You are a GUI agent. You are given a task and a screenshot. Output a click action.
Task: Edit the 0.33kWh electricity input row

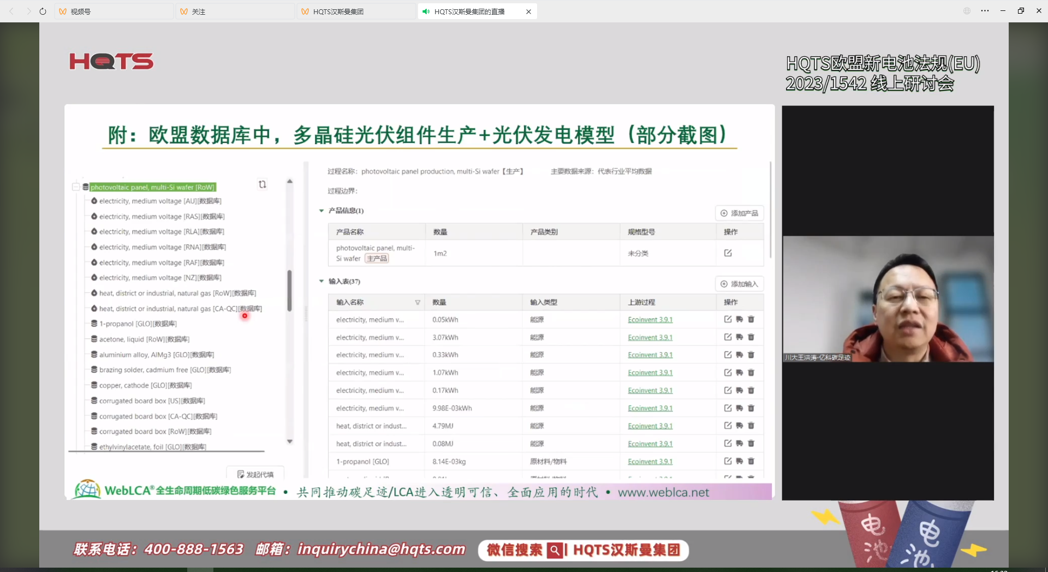pos(728,355)
